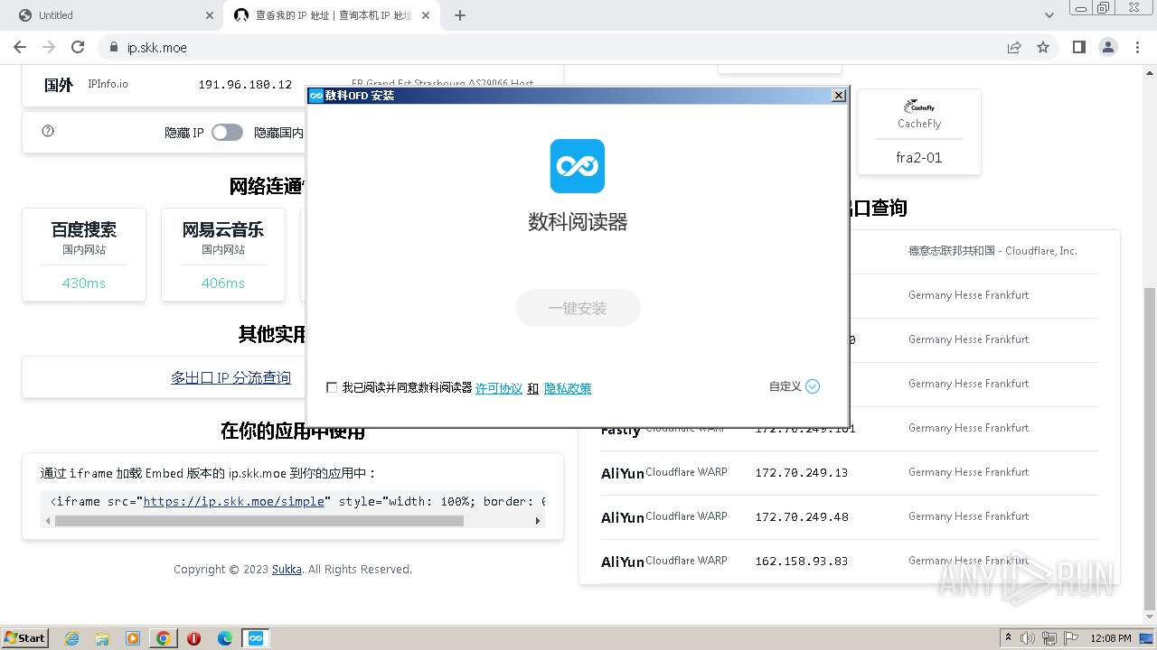1157x650 pixels.
Task: Open Chrome from the taskbar
Action: point(164,638)
